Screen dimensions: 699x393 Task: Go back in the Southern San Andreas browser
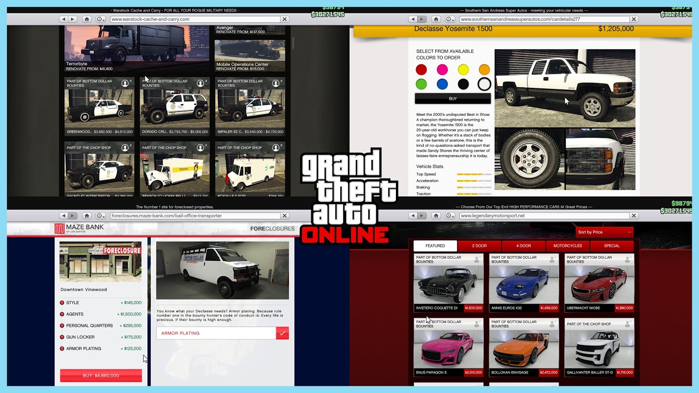click(x=413, y=19)
